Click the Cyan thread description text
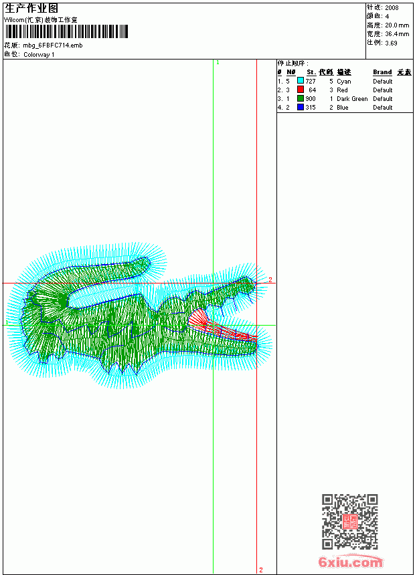The image size is (415, 575). coord(344,82)
